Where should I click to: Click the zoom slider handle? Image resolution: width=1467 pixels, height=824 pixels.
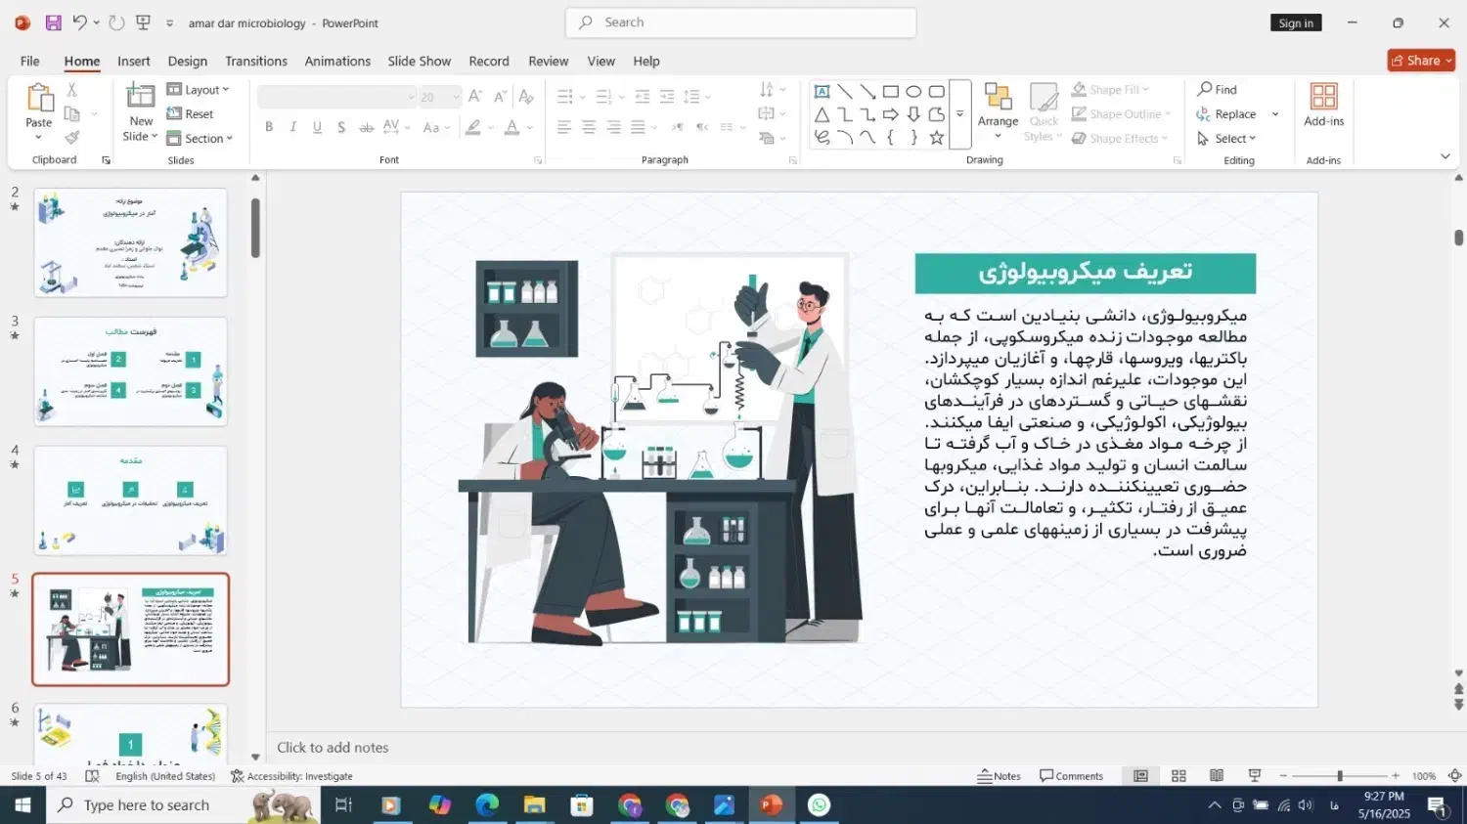[1340, 776]
